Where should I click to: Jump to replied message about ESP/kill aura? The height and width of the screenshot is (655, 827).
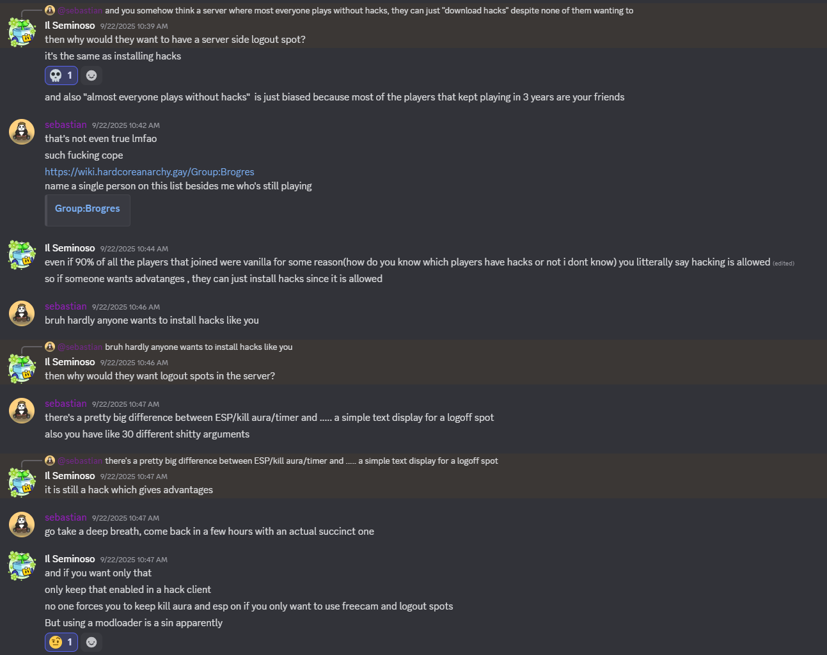click(x=301, y=461)
